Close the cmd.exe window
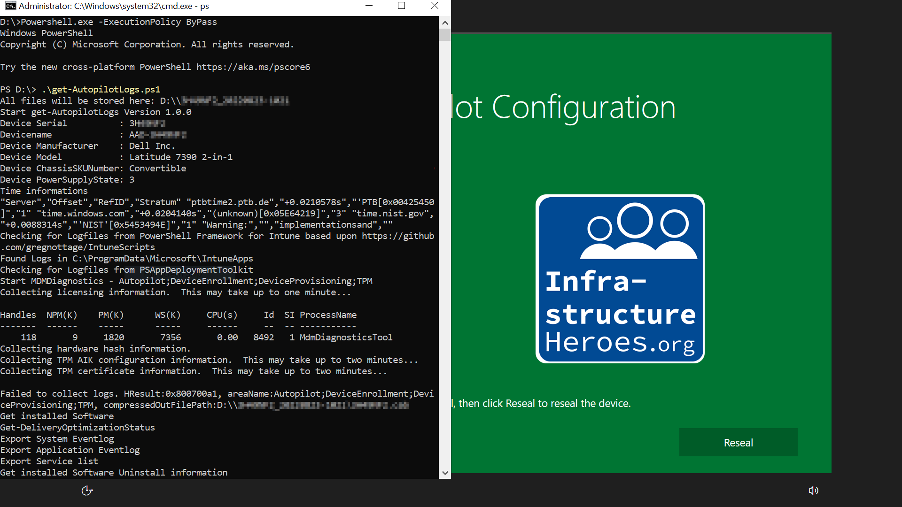This screenshot has width=902, height=507. click(x=435, y=6)
